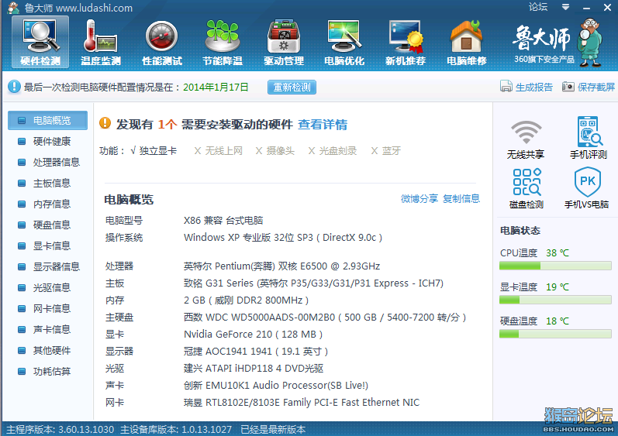Open the 磁盘检测 disk check tool

527,188
